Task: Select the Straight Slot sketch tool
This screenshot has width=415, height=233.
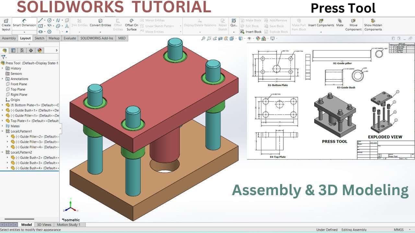Action: [x=41, y=32]
